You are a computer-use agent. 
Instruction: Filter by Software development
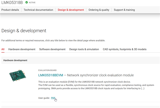52,49
